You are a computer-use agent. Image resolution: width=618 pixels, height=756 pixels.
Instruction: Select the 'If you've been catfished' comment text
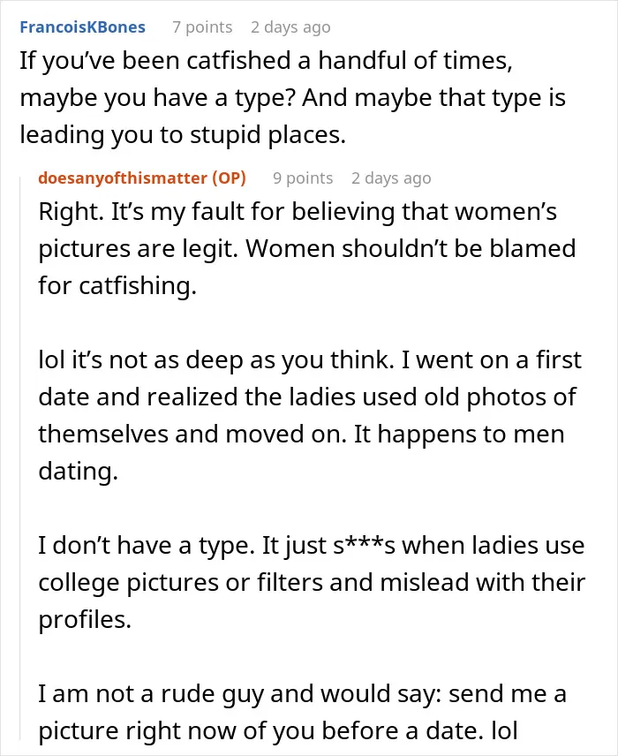[x=292, y=97]
